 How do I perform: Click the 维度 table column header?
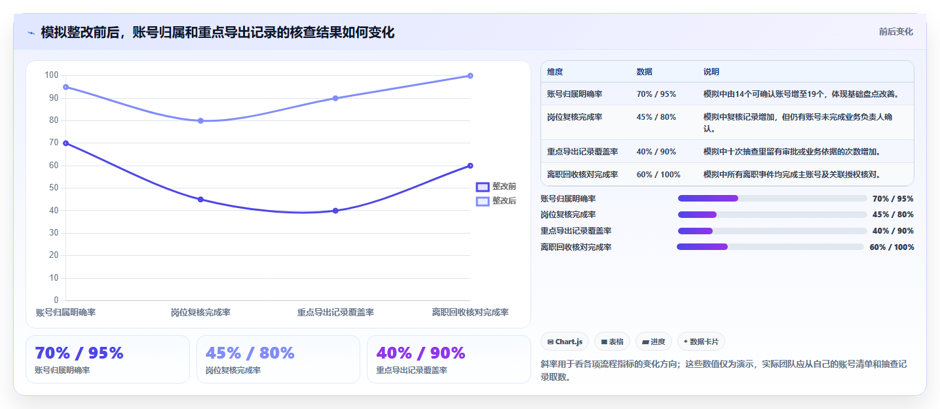(555, 72)
